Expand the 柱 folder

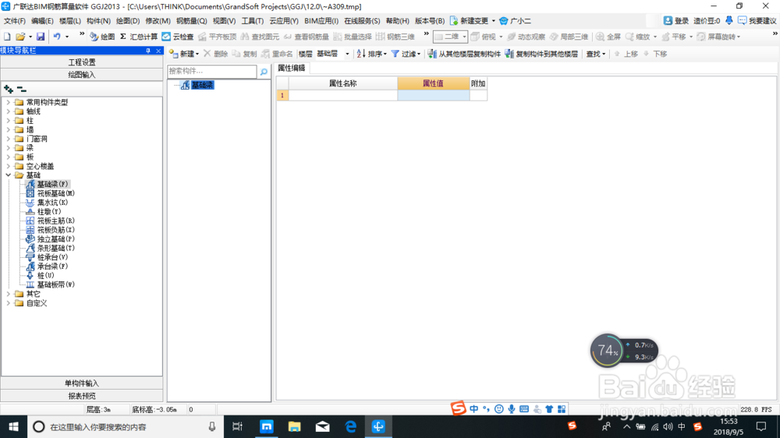[9, 120]
